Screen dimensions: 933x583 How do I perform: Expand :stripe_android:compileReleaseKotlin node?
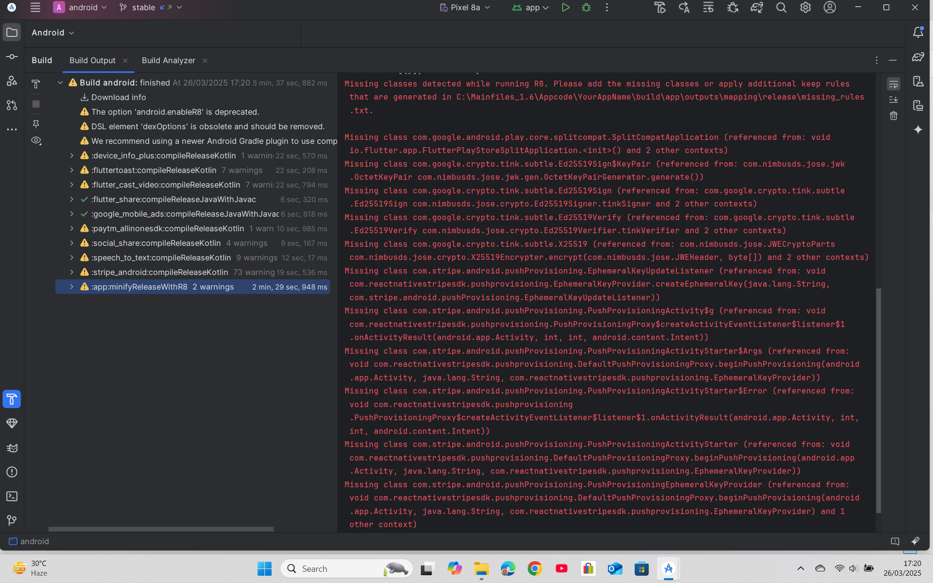72,272
